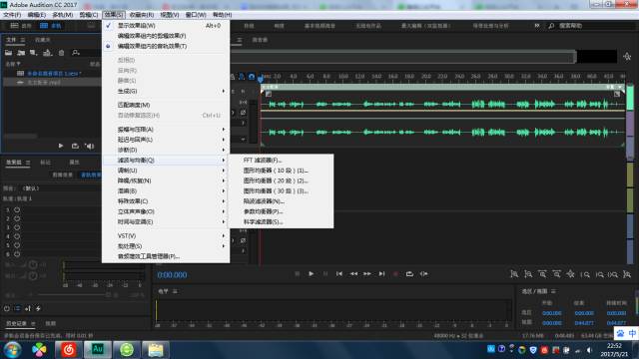639x359 pixels.
Task: Choose FFT 滤波器(F)... from submenu
Action: click(x=282, y=160)
